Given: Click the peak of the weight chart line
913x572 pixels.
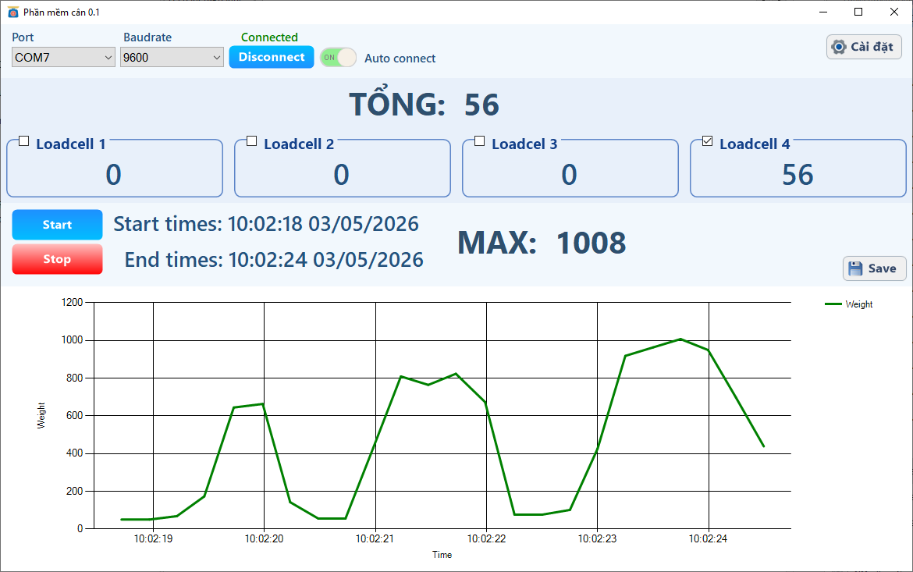Looking at the screenshot, I should [x=680, y=339].
